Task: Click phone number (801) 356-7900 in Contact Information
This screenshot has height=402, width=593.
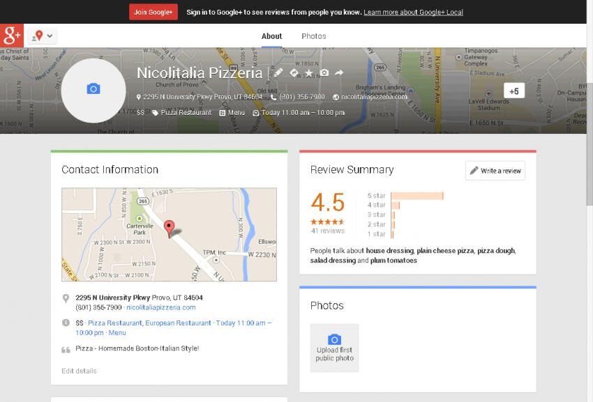Action: [x=98, y=307]
